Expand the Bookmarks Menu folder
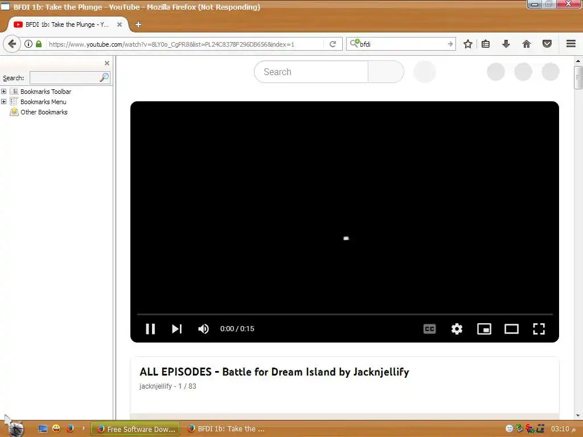 [4, 101]
